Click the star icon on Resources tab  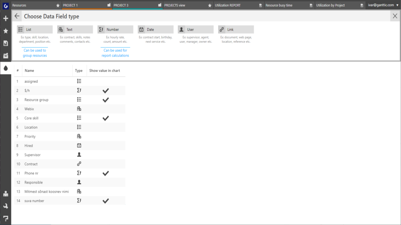pyautogui.click(x=58, y=5)
